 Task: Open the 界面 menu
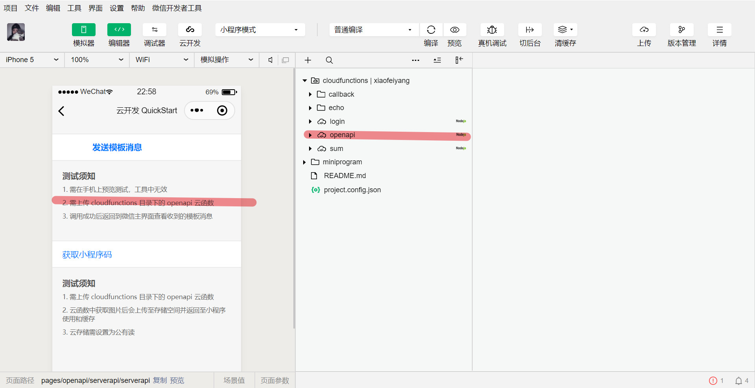(x=96, y=8)
